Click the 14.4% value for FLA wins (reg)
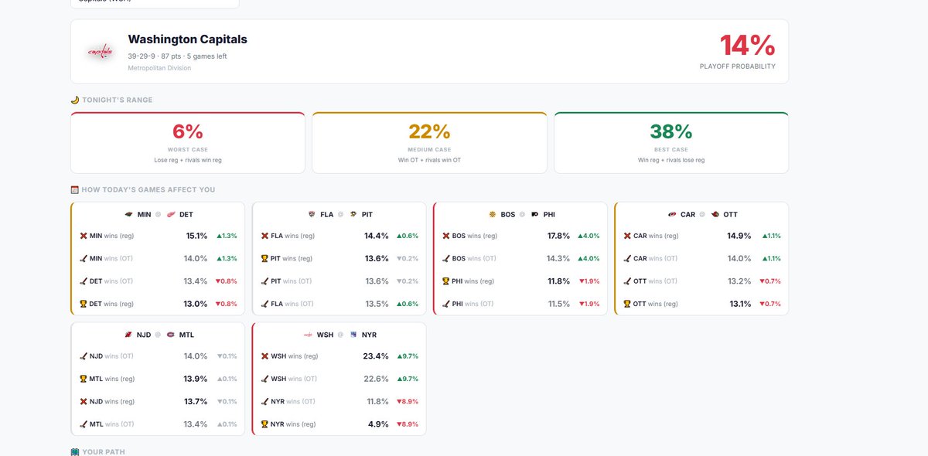 (377, 236)
